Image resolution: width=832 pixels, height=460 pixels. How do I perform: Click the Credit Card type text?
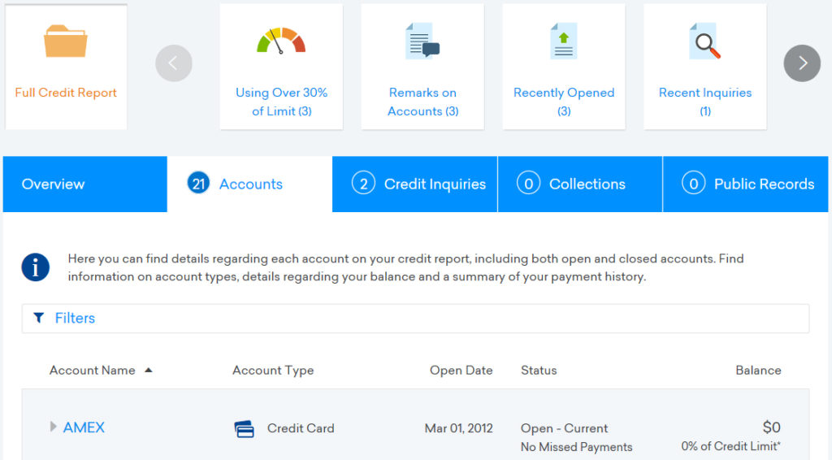(301, 428)
